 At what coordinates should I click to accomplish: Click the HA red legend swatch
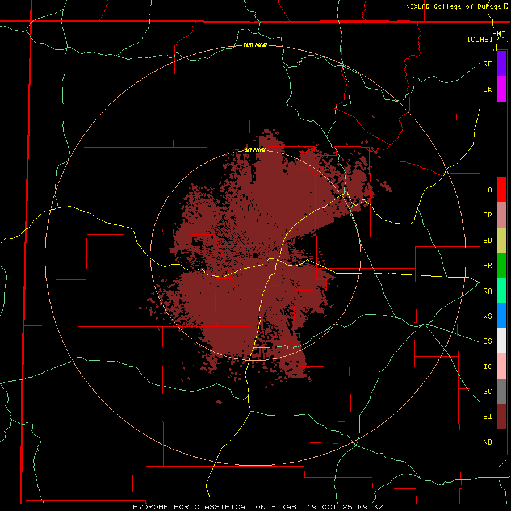click(501, 190)
